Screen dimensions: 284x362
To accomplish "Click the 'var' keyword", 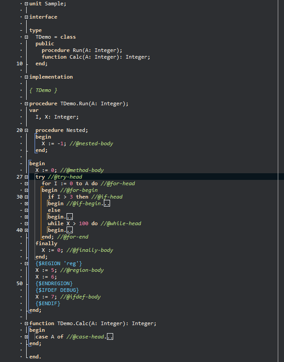I will click(x=34, y=110).
